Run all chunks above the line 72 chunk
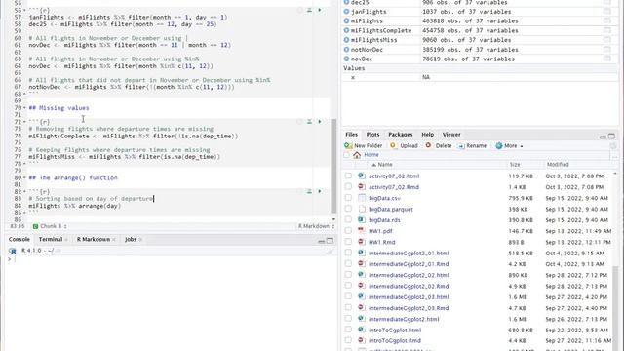Screen dimensions: 624x351 tap(309, 121)
